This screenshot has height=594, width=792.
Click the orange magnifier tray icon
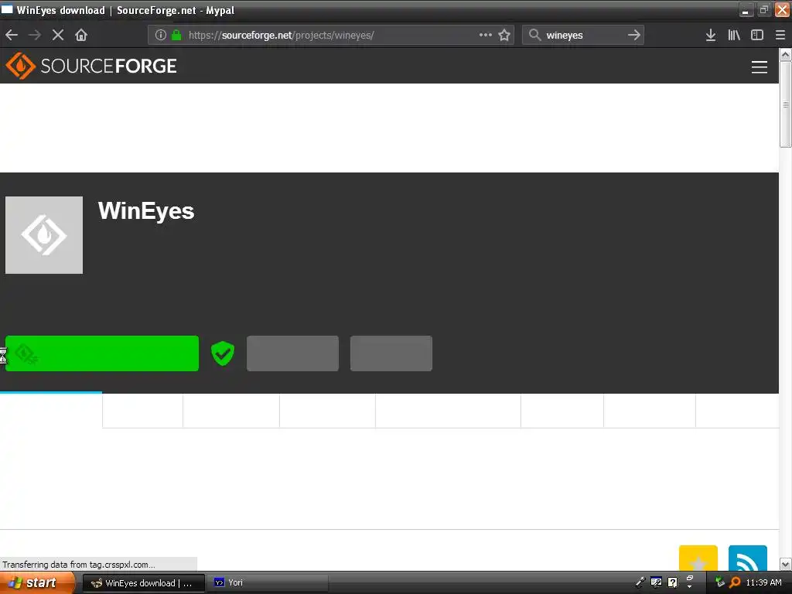735,582
